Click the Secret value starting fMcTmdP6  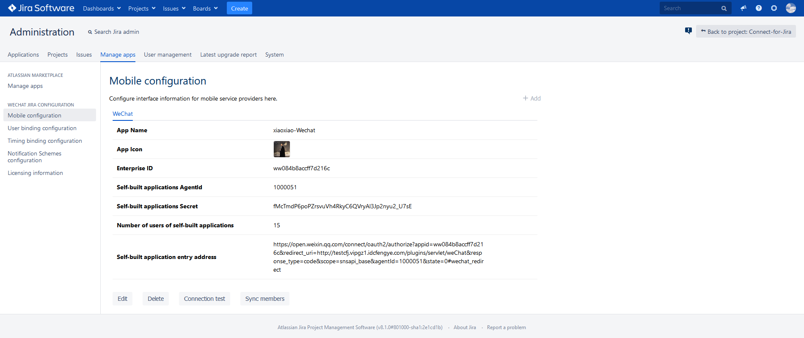click(342, 206)
